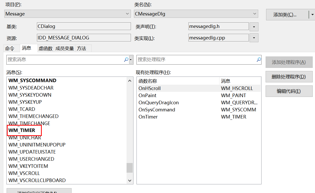Open the 命令 tab
315x193 pixels.
click(x=11, y=48)
